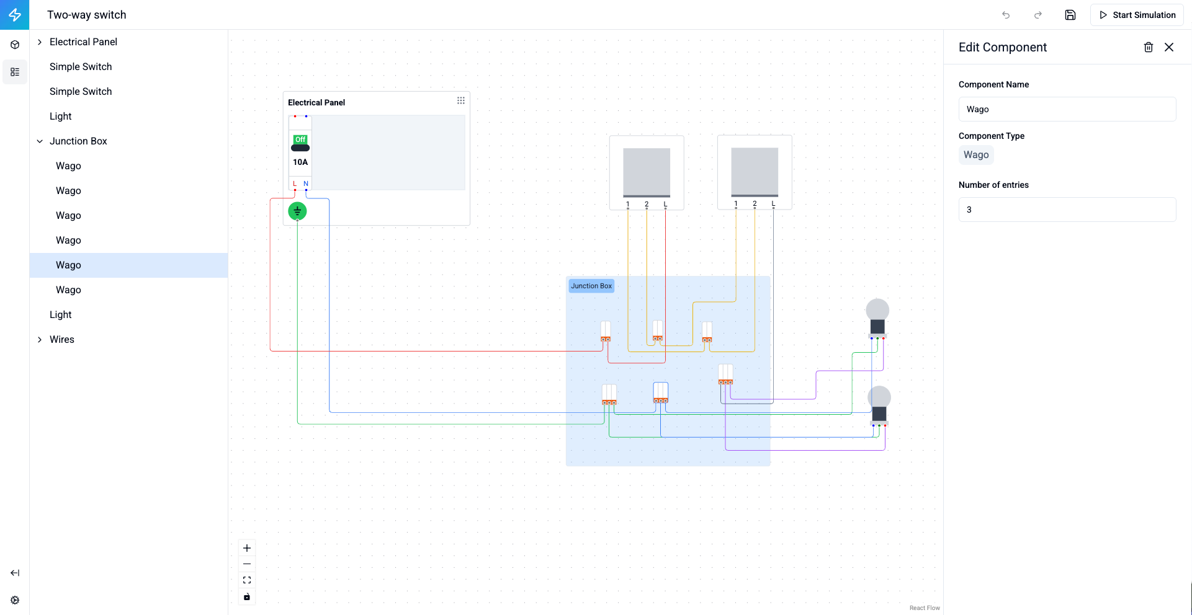Click the green ground terminal symbol
Image resolution: width=1192 pixels, height=615 pixels.
coord(297,211)
